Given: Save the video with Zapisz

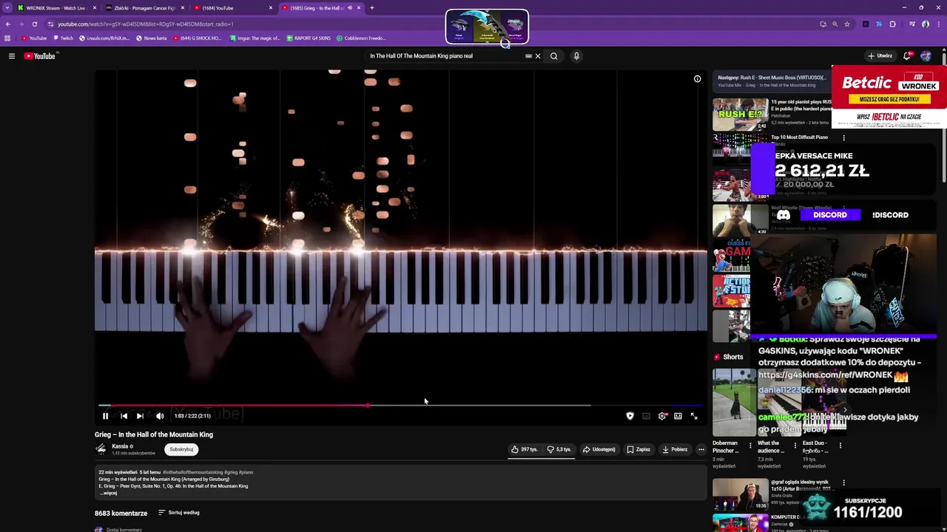Looking at the screenshot, I should 638,449.
